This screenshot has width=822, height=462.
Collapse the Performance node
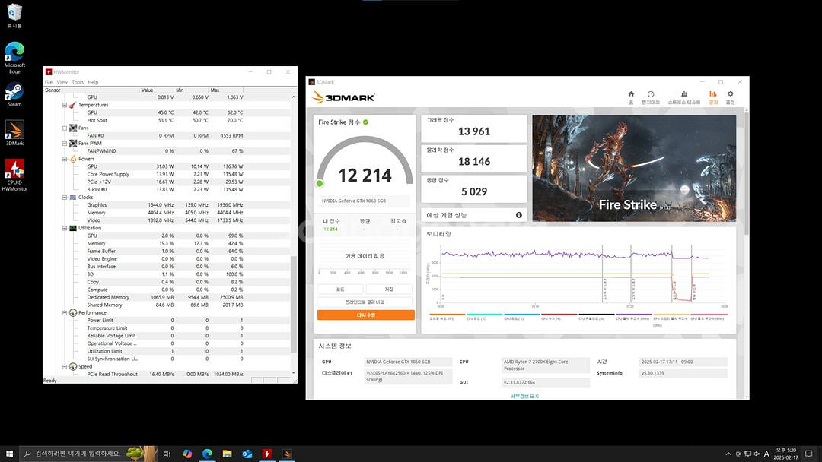65,312
